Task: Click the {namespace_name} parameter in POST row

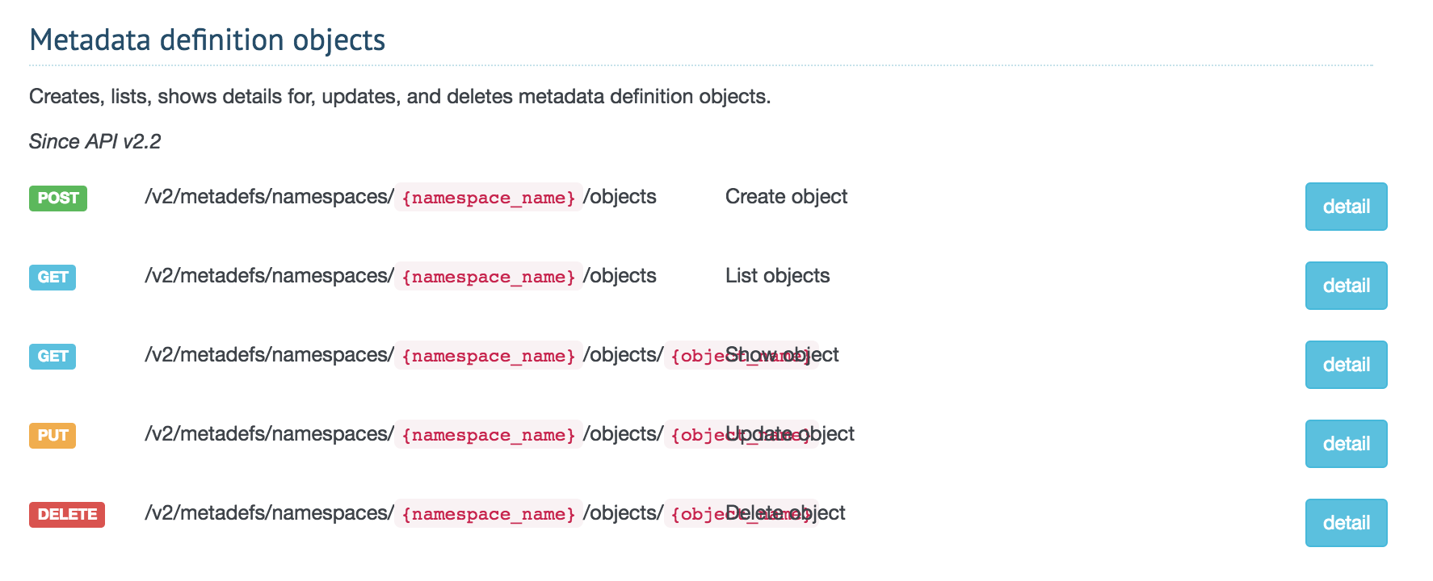Action: (x=489, y=198)
